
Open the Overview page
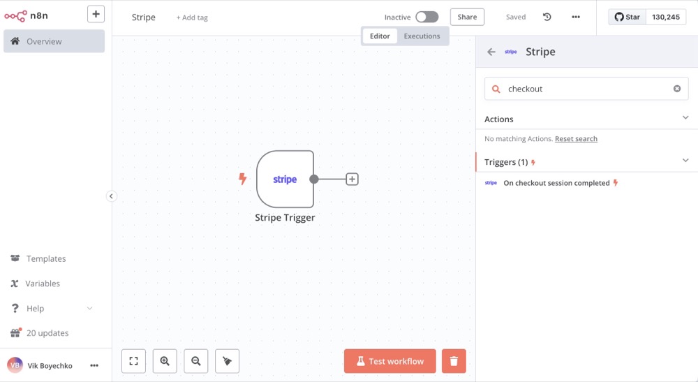pyautogui.click(x=54, y=41)
